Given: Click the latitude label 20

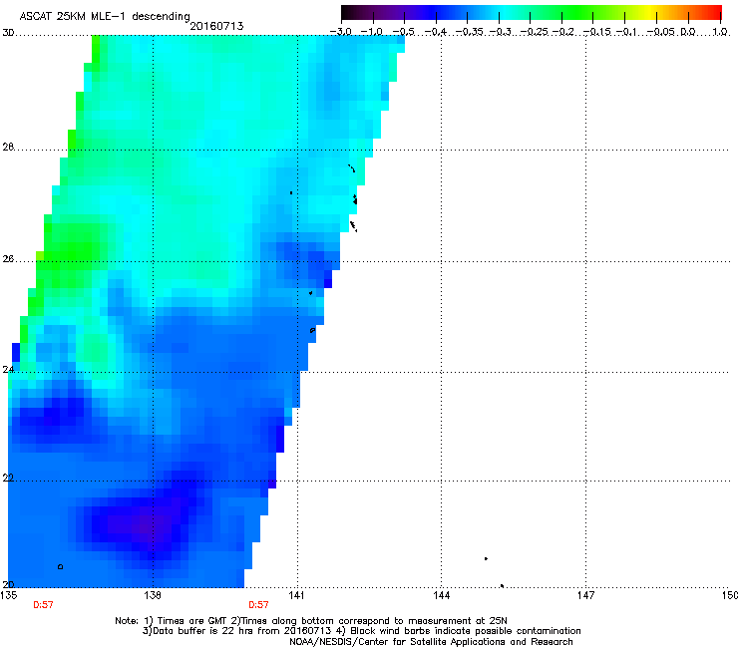Looking at the screenshot, I should click(x=8, y=584).
